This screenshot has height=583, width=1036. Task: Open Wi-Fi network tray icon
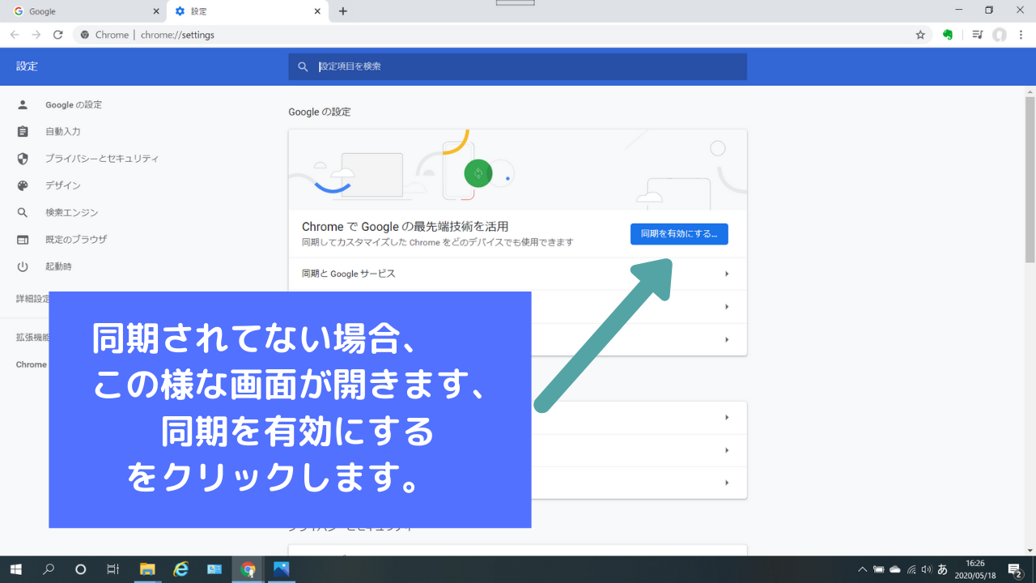911,569
